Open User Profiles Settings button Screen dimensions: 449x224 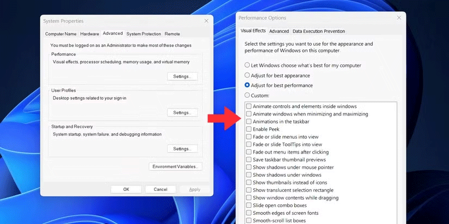pos(182,113)
